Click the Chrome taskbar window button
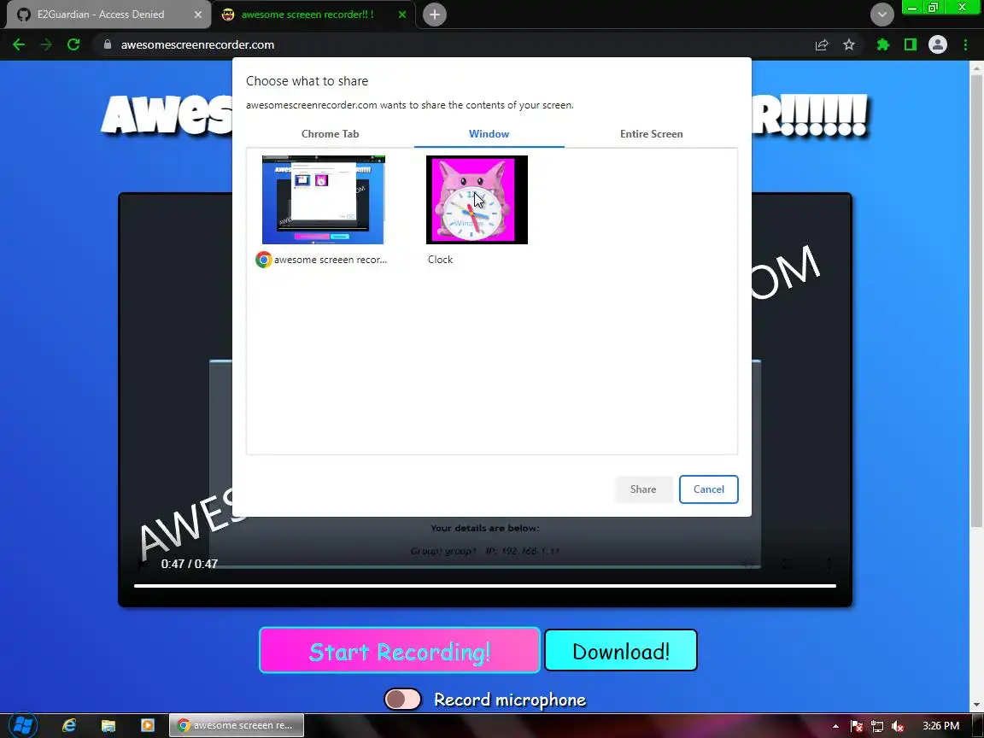The width and height of the screenshot is (984, 738). [237, 725]
